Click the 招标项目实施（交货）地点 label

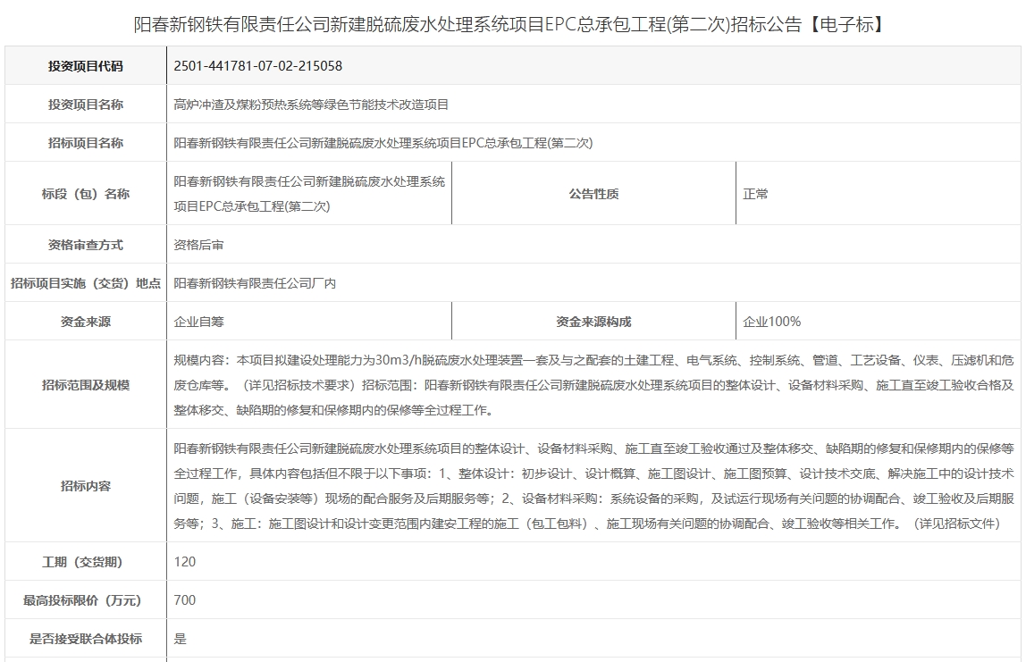pos(86,283)
